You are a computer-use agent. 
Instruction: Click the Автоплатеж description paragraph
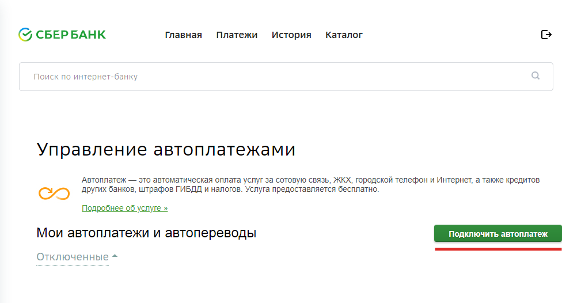pos(311,184)
